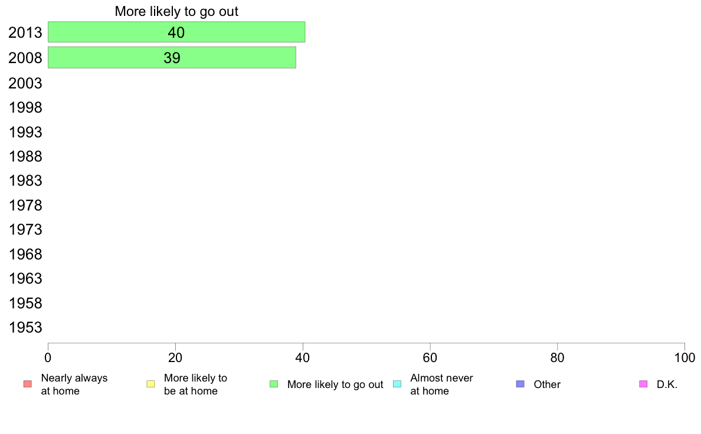Click the 100 tick on the x-axis

point(685,357)
